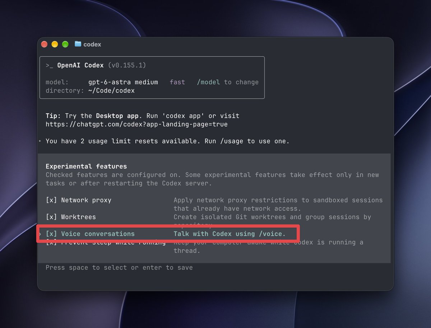Select the "Voice conversations" feature label
The height and width of the screenshot is (328, 431).
[98, 234]
